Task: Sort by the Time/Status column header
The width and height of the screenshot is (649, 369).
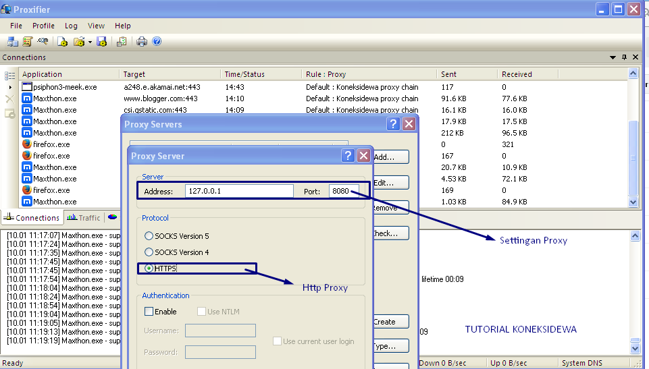Action: (261, 74)
